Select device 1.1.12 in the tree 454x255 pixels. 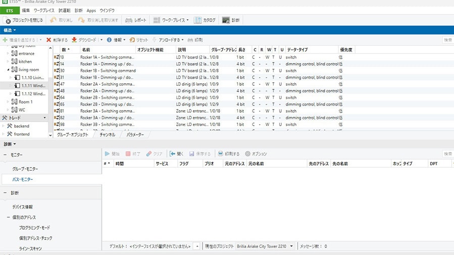coord(33,94)
